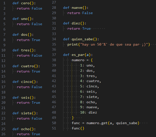
Task: Click 'quien_sabe' in the def on line 34
Action: [82, 39]
